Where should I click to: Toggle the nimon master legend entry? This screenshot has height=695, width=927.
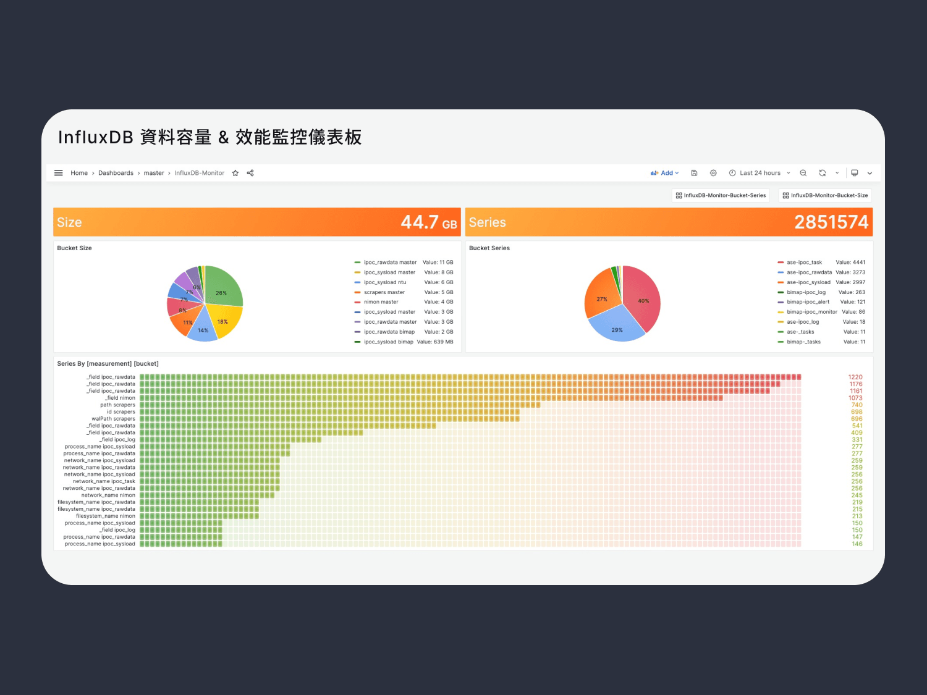(x=381, y=302)
